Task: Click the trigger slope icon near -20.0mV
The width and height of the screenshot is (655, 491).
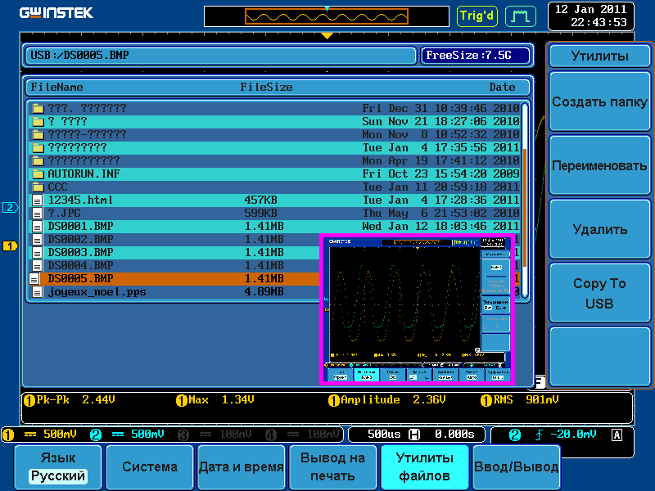Action: [538, 434]
